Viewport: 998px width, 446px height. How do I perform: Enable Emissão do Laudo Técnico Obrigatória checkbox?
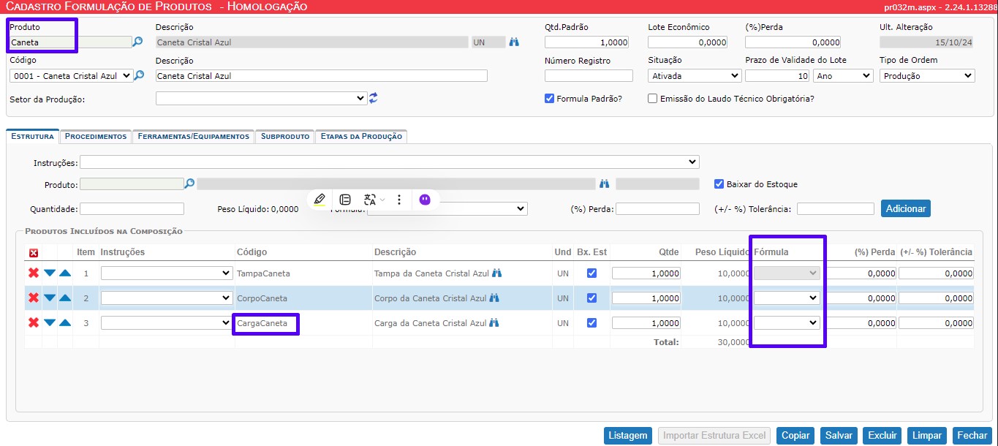[x=652, y=99]
